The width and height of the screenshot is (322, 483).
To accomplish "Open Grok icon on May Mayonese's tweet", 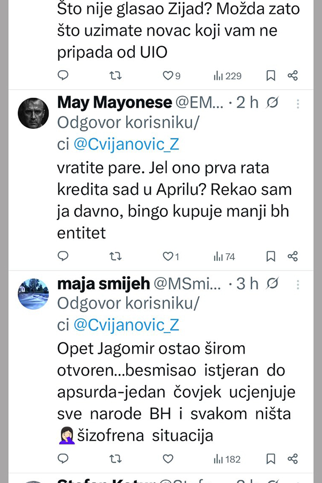I will (x=273, y=103).
